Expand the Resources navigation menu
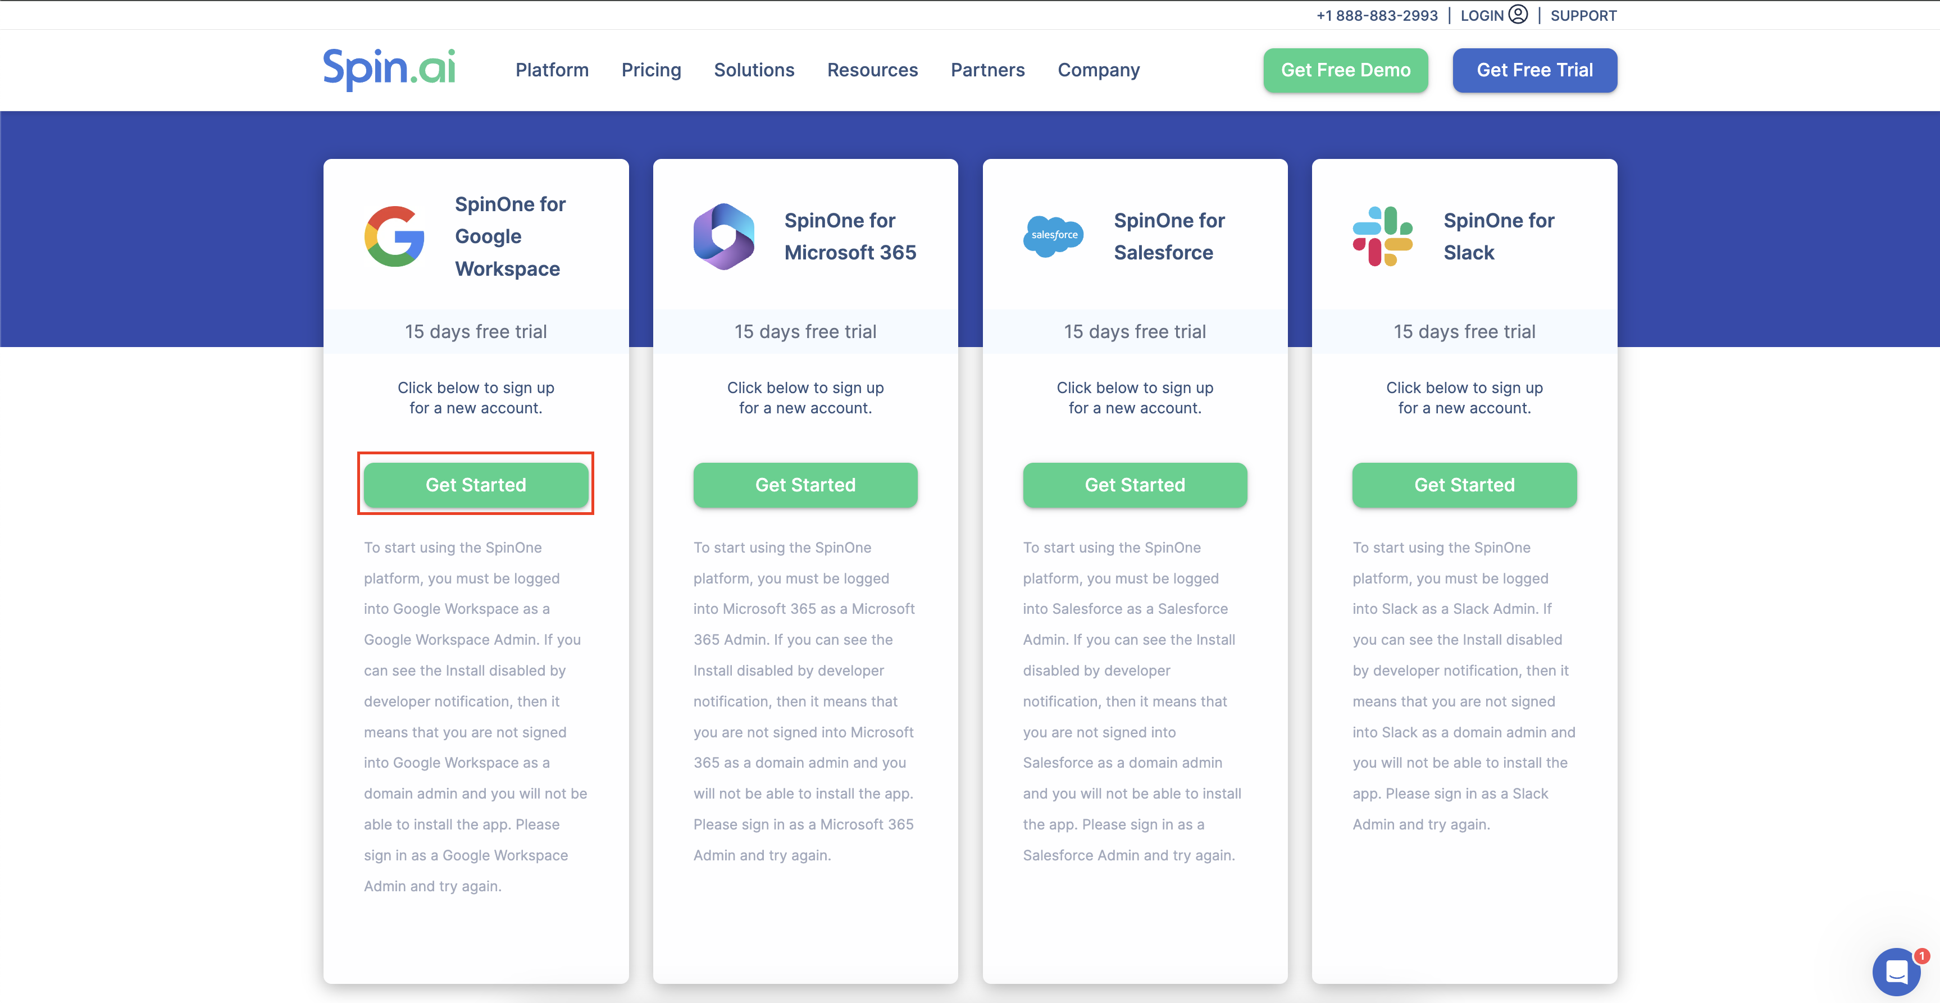The image size is (1940, 1003). pos(872,70)
